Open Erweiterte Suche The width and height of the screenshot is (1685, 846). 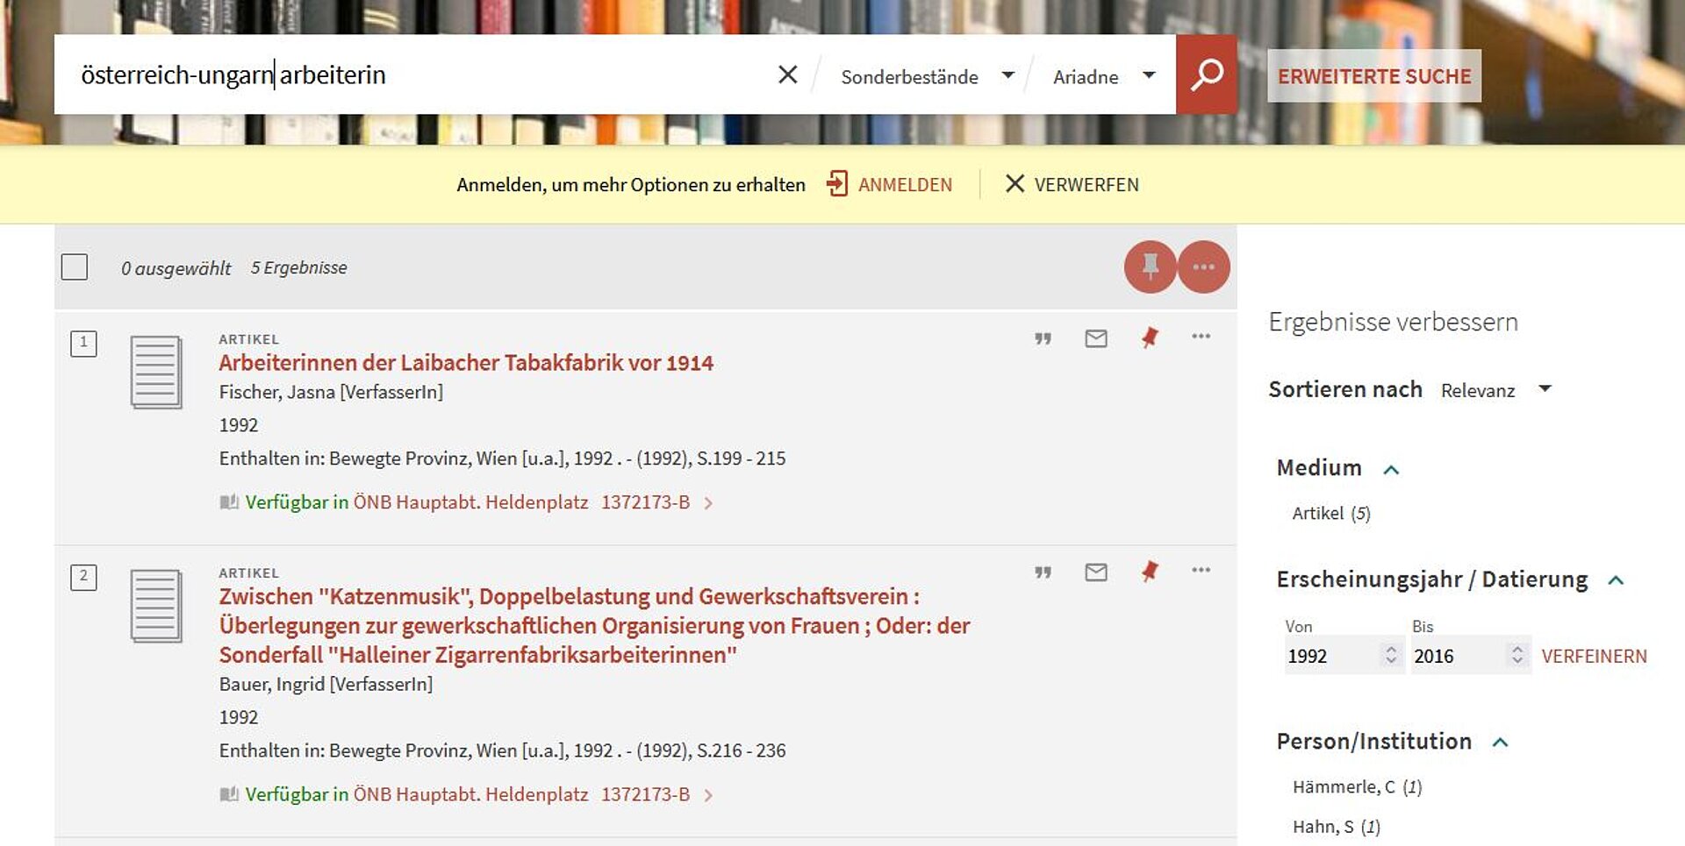(1374, 76)
